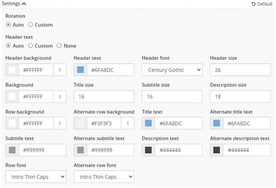276x188 pixels.
Task: Select Custom under Rotation
Action: [x=31, y=25]
